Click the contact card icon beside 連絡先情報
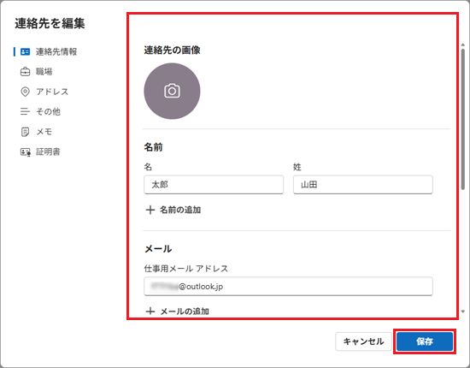 [25, 51]
